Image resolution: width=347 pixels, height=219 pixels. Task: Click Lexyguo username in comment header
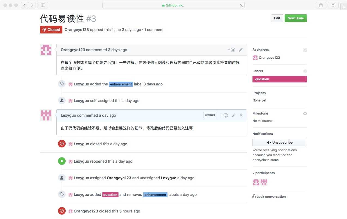pos(68,115)
